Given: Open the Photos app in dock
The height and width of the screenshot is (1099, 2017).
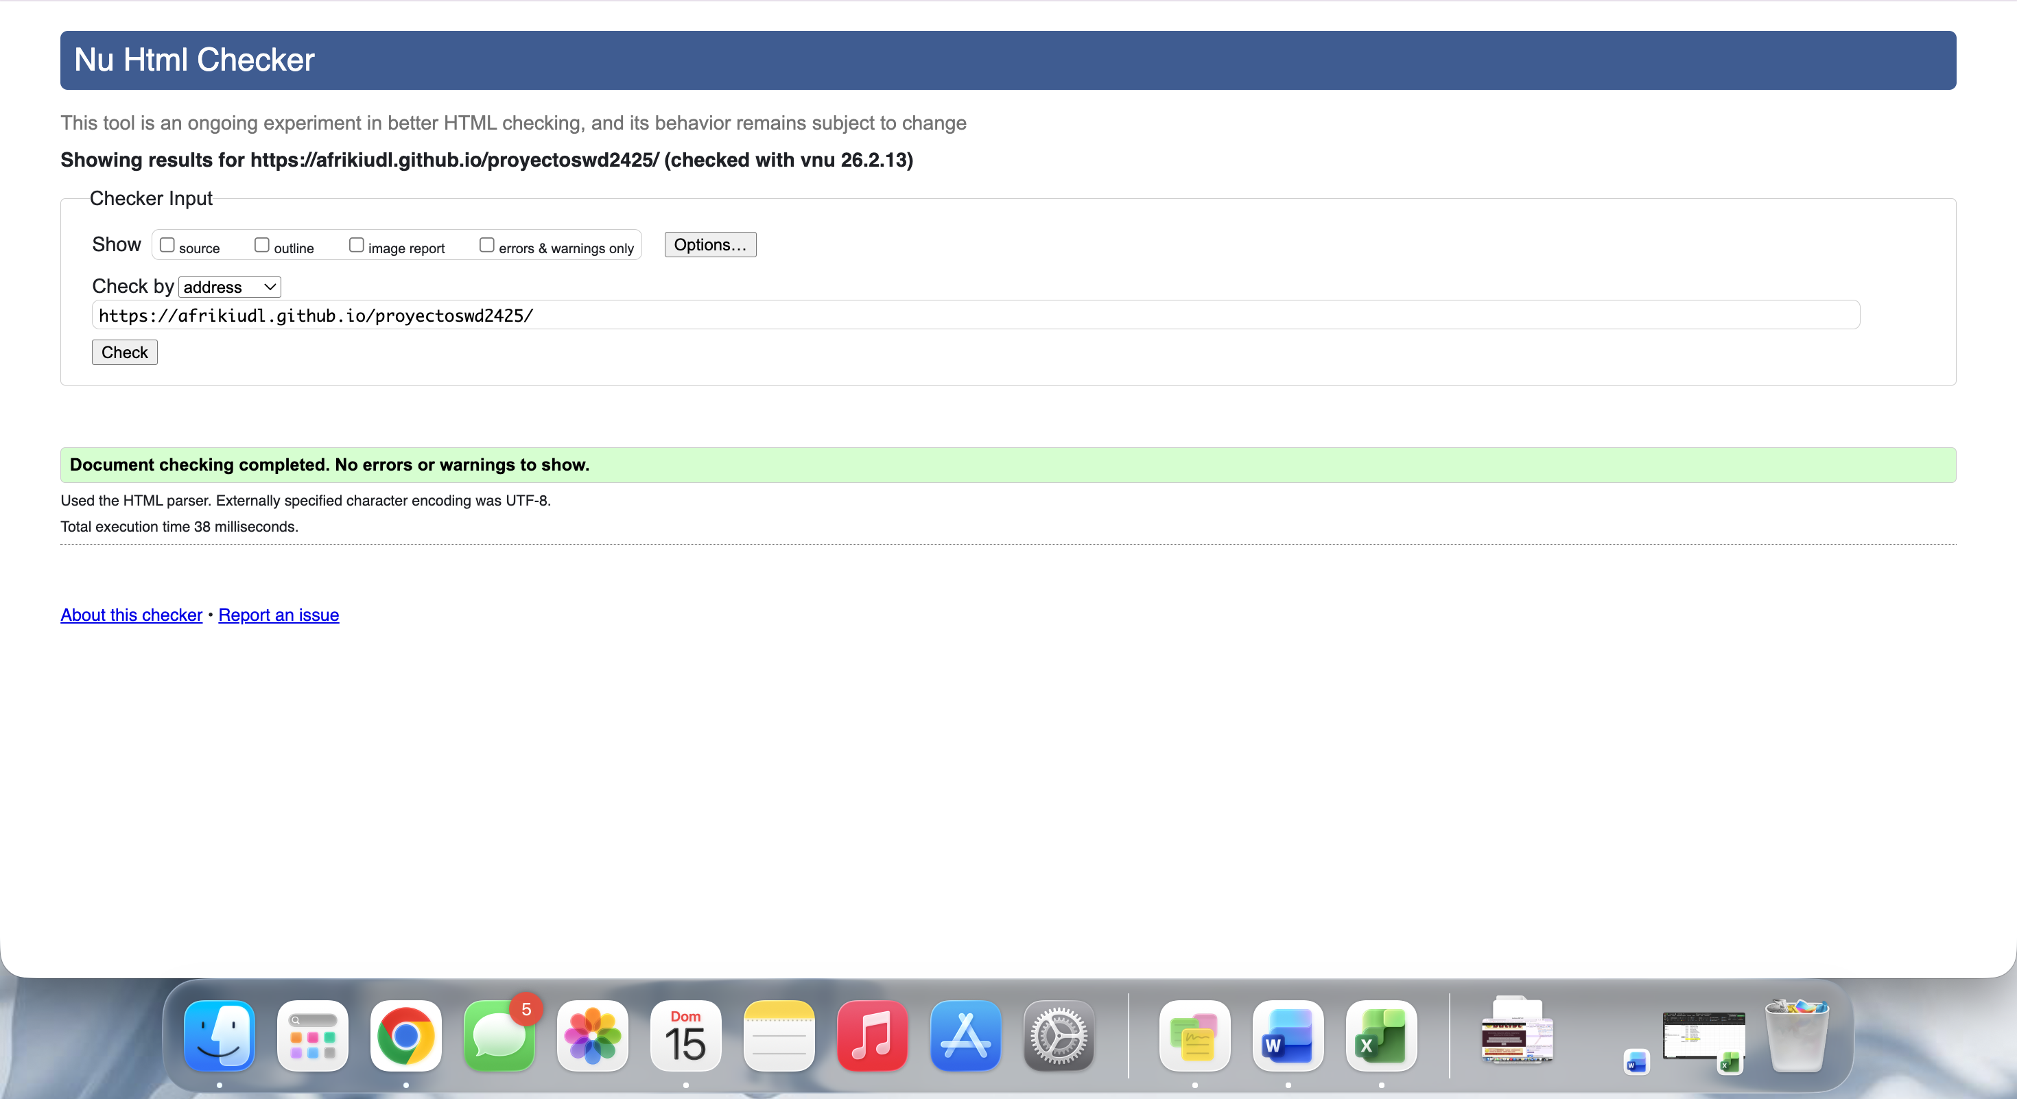Looking at the screenshot, I should click(x=592, y=1036).
